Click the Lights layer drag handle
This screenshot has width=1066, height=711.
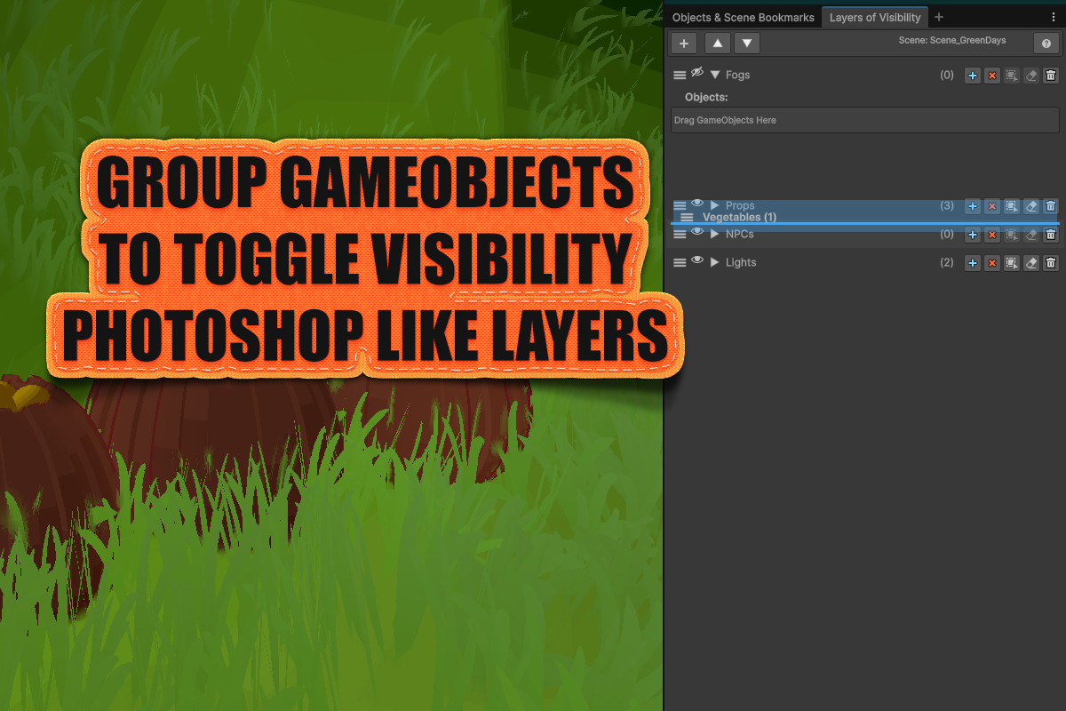tap(680, 262)
